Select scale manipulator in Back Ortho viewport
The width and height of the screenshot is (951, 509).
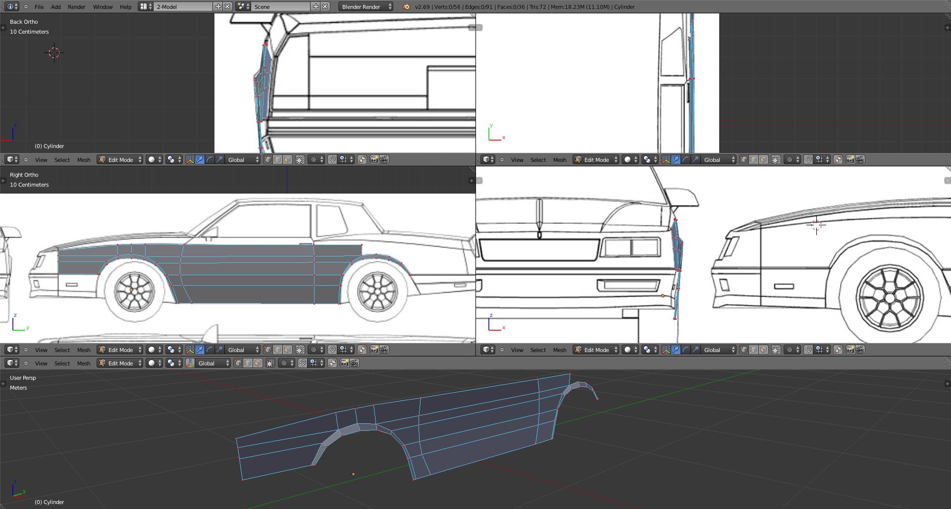pyautogui.click(x=219, y=159)
